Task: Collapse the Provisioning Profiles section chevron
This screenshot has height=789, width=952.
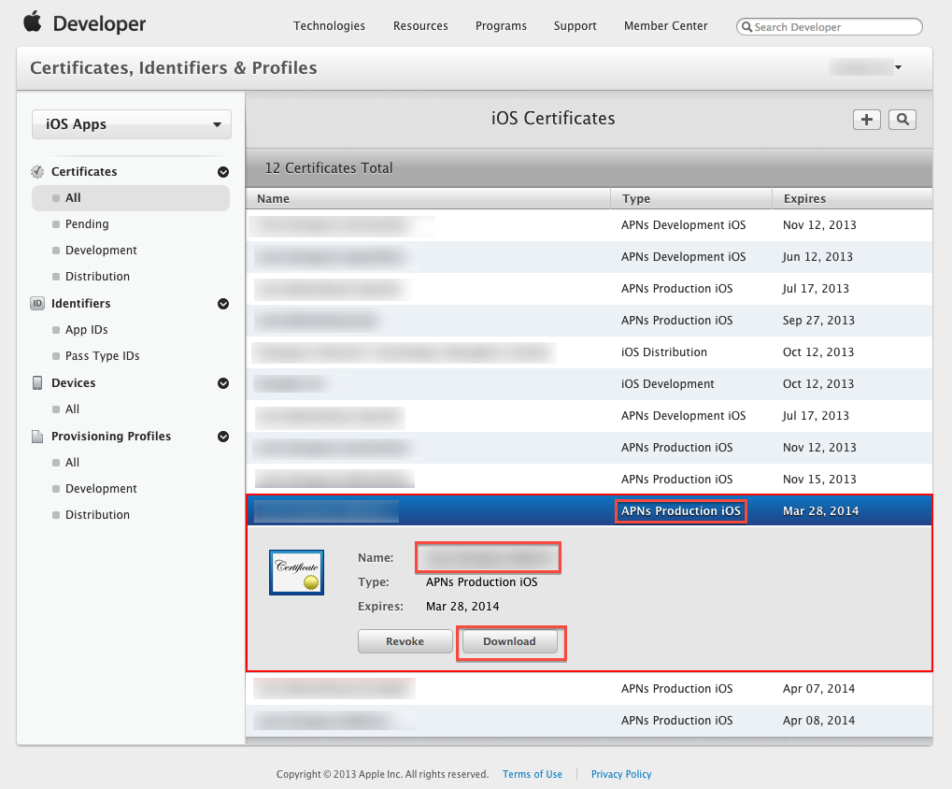Action: coord(223,437)
